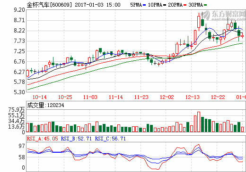Click the 11-23 date label

[x=141, y=97]
